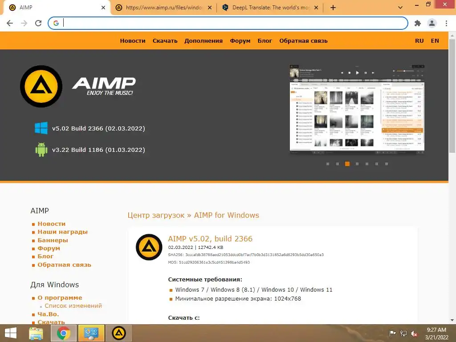Click the Chrome icon in the taskbar

pos(63,333)
